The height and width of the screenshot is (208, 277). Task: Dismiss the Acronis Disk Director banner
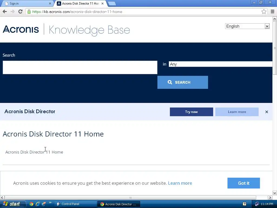tap(266, 112)
